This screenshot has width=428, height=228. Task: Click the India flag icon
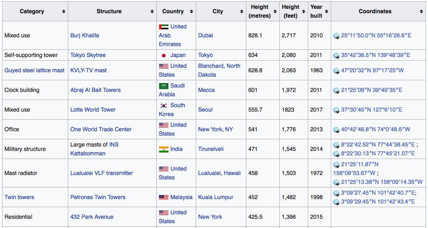coord(164,149)
